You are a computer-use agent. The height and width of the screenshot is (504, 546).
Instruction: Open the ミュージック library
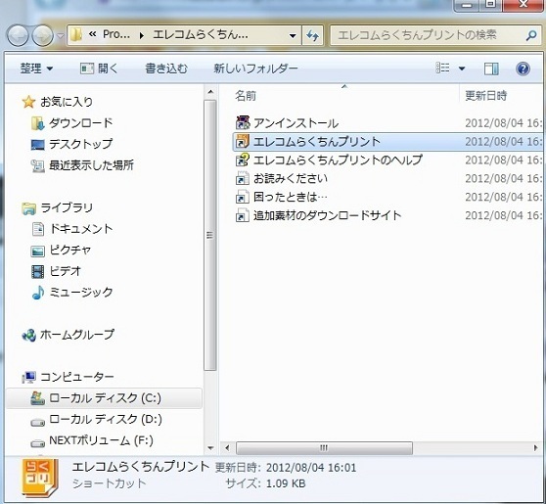pyautogui.click(x=81, y=292)
